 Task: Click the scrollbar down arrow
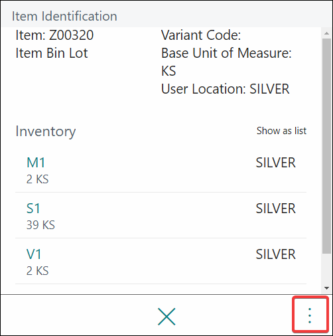coord(326,288)
